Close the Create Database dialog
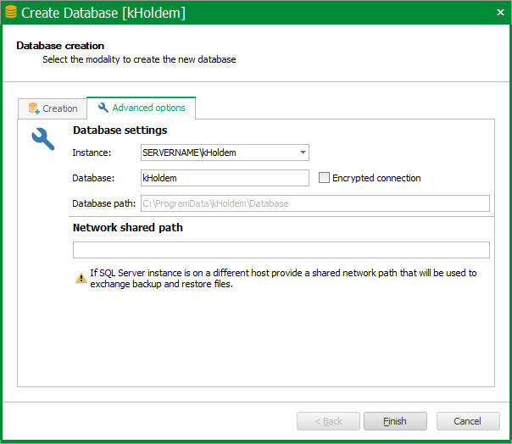The image size is (512, 444). coord(500,13)
